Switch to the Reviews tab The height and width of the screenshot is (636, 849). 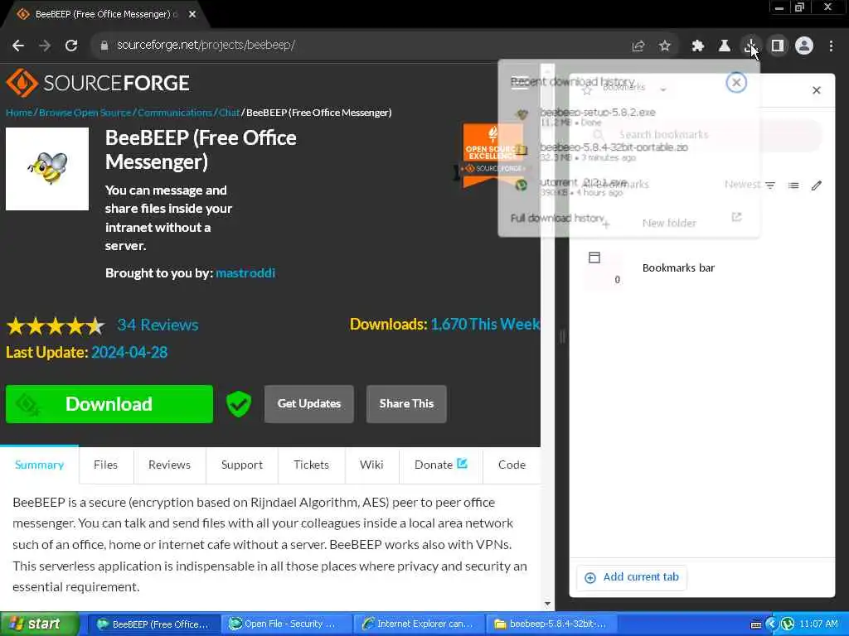tap(169, 465)
